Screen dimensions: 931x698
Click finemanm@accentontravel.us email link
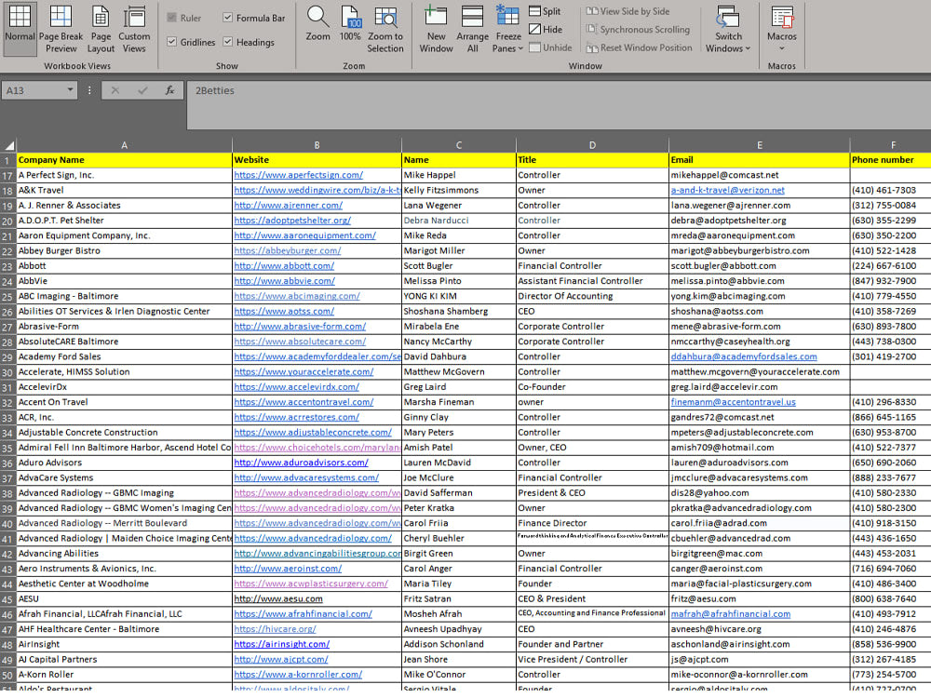pos(733,402)
